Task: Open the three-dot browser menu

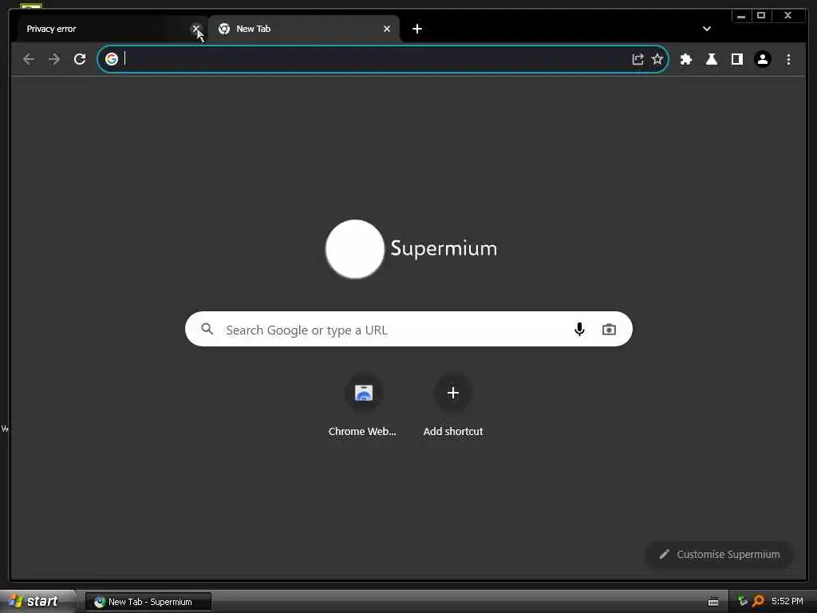Action: (788, 59)
